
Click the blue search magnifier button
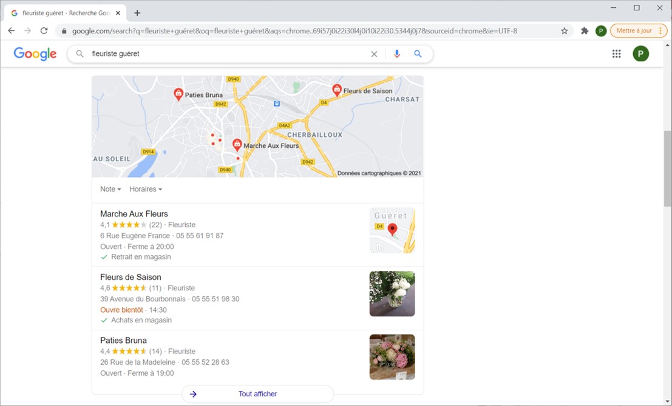[x=418, y=54]
